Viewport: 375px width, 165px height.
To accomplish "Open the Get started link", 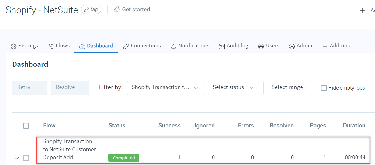I will (132, 10).
